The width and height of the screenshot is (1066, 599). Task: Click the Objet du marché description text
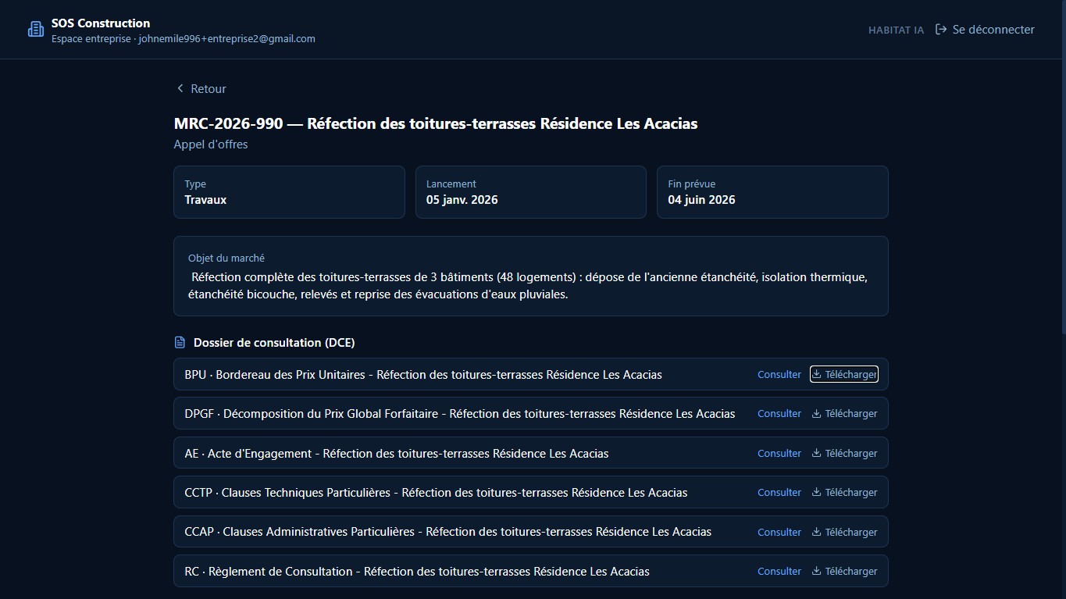pos(528,286)
